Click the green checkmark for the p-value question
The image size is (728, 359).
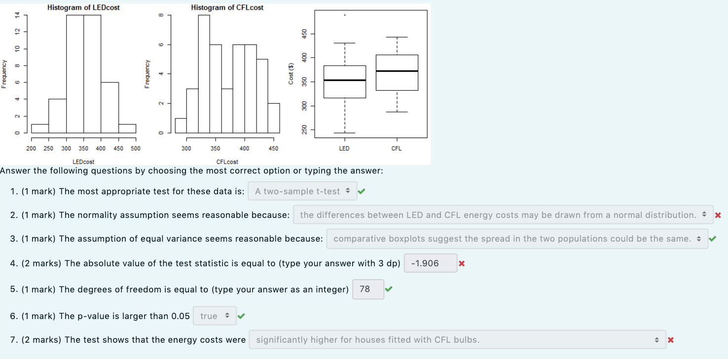[x=241, y=316]
